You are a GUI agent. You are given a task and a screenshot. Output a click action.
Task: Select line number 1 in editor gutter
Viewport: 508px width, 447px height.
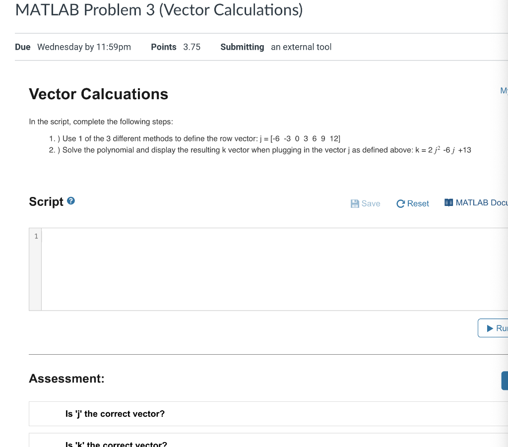click(36, 236)
